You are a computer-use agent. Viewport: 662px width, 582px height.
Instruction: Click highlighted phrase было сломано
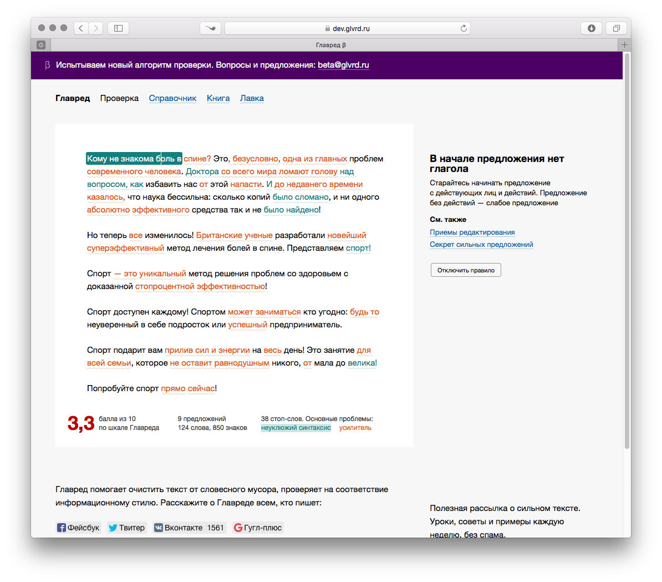pyautogui.click(x=301, y=198)
